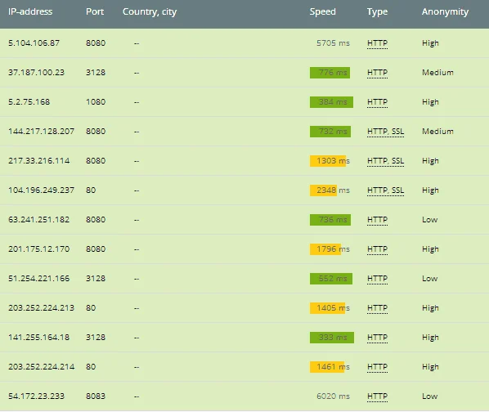Image resolution: width=489 pixels, height=412 pixels.
Task: Select IP address 37.187.100.23
Action: coord(36,73)
